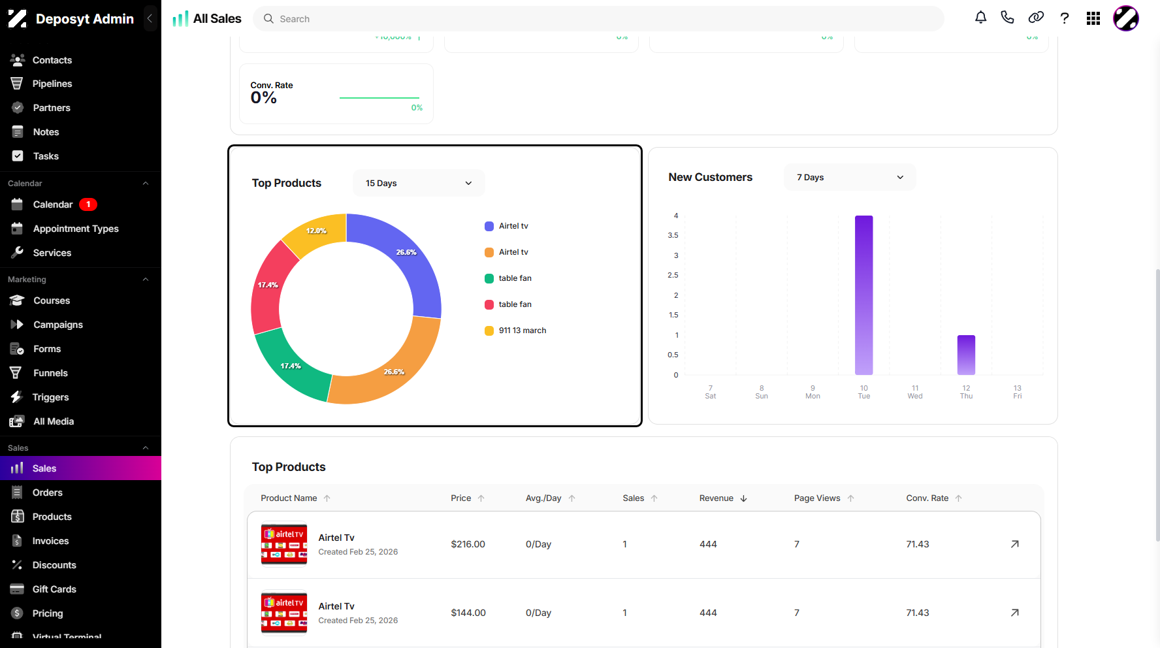Image resolution: width=1160 pixels, height=648 pixels.
Task: Collapse the Sales sidebar section
Action: click(x=146, y=448)
